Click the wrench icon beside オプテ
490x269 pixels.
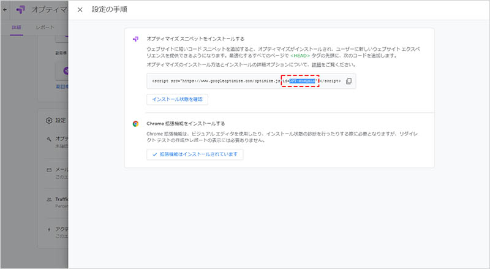tap(49, 138)
